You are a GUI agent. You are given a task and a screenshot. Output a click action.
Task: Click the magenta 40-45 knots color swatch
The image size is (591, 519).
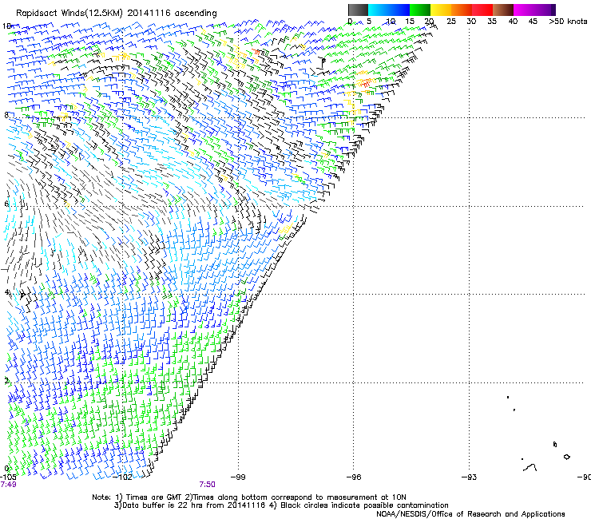tap(524, 10)
